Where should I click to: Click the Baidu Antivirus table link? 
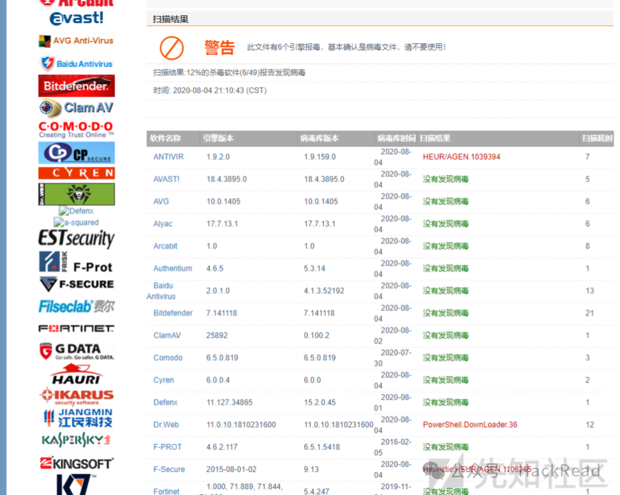pos(161,291)
